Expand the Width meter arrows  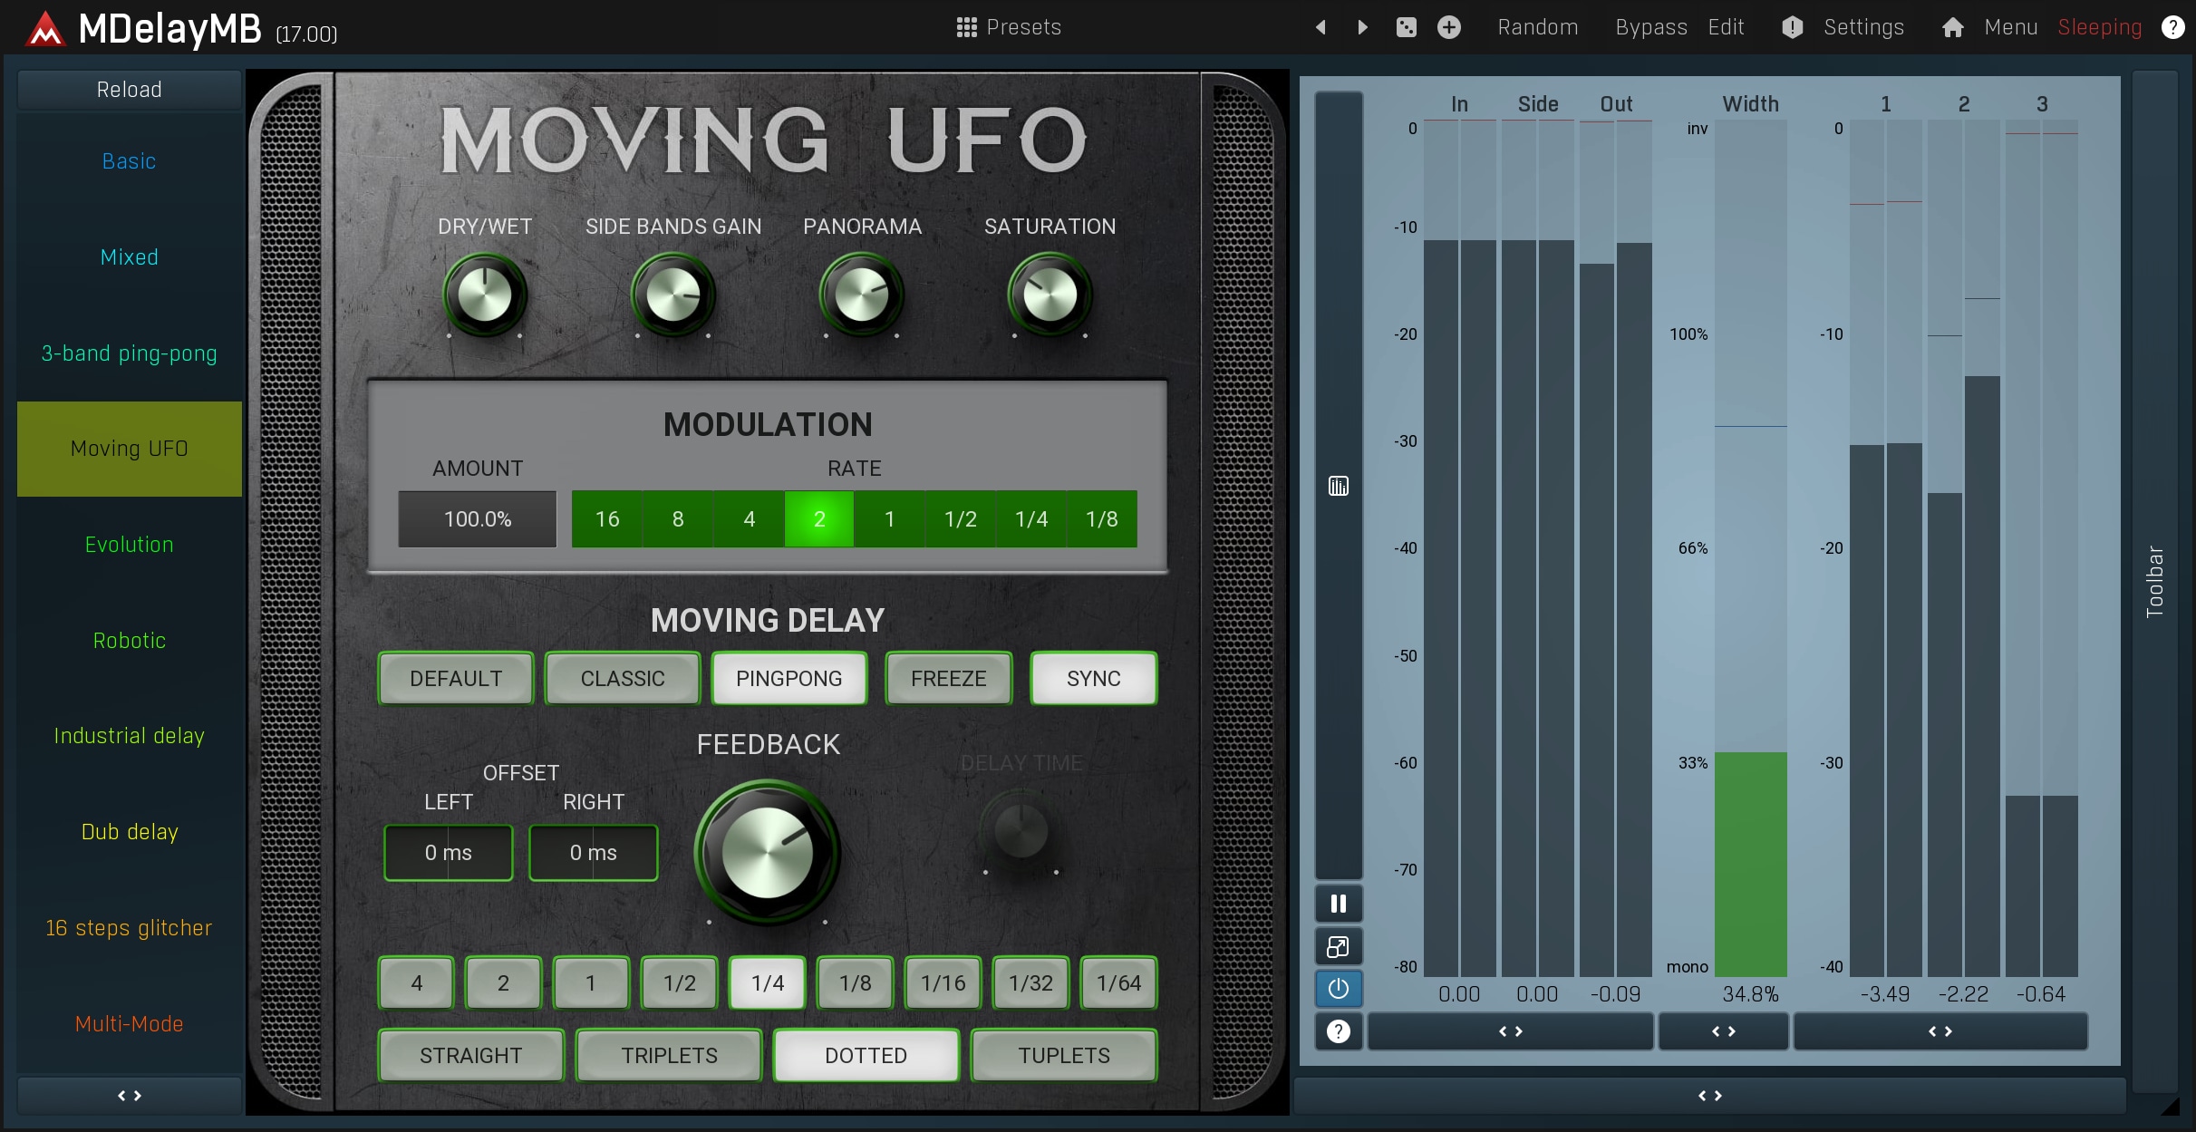tap(1723, 1031)
